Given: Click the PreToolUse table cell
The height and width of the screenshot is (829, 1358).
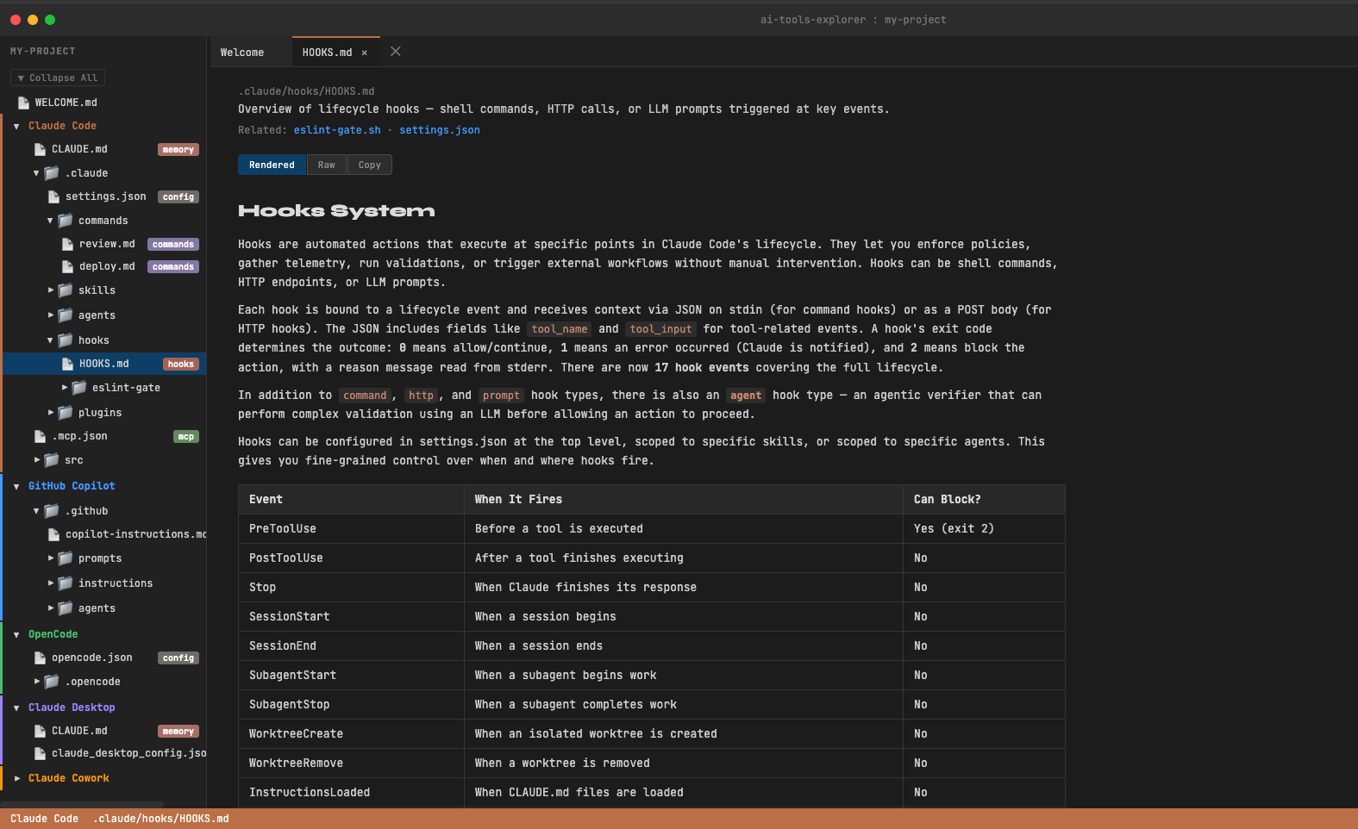Looking at the screenshot, I should pyautogui.click(x=351, y=528).
